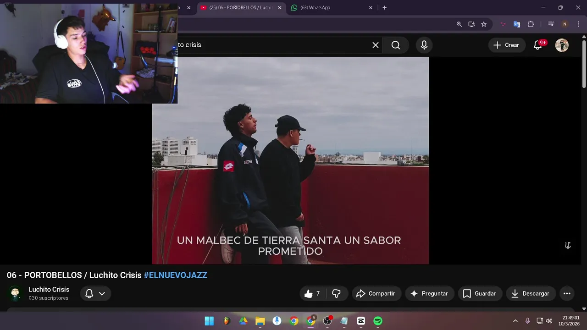This screenshot has width=587, height=330.
Task: Open a new browser tab
Action: pos(384,8)
